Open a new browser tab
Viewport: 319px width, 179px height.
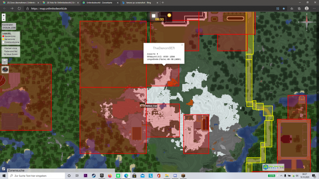tap(163, 3)
